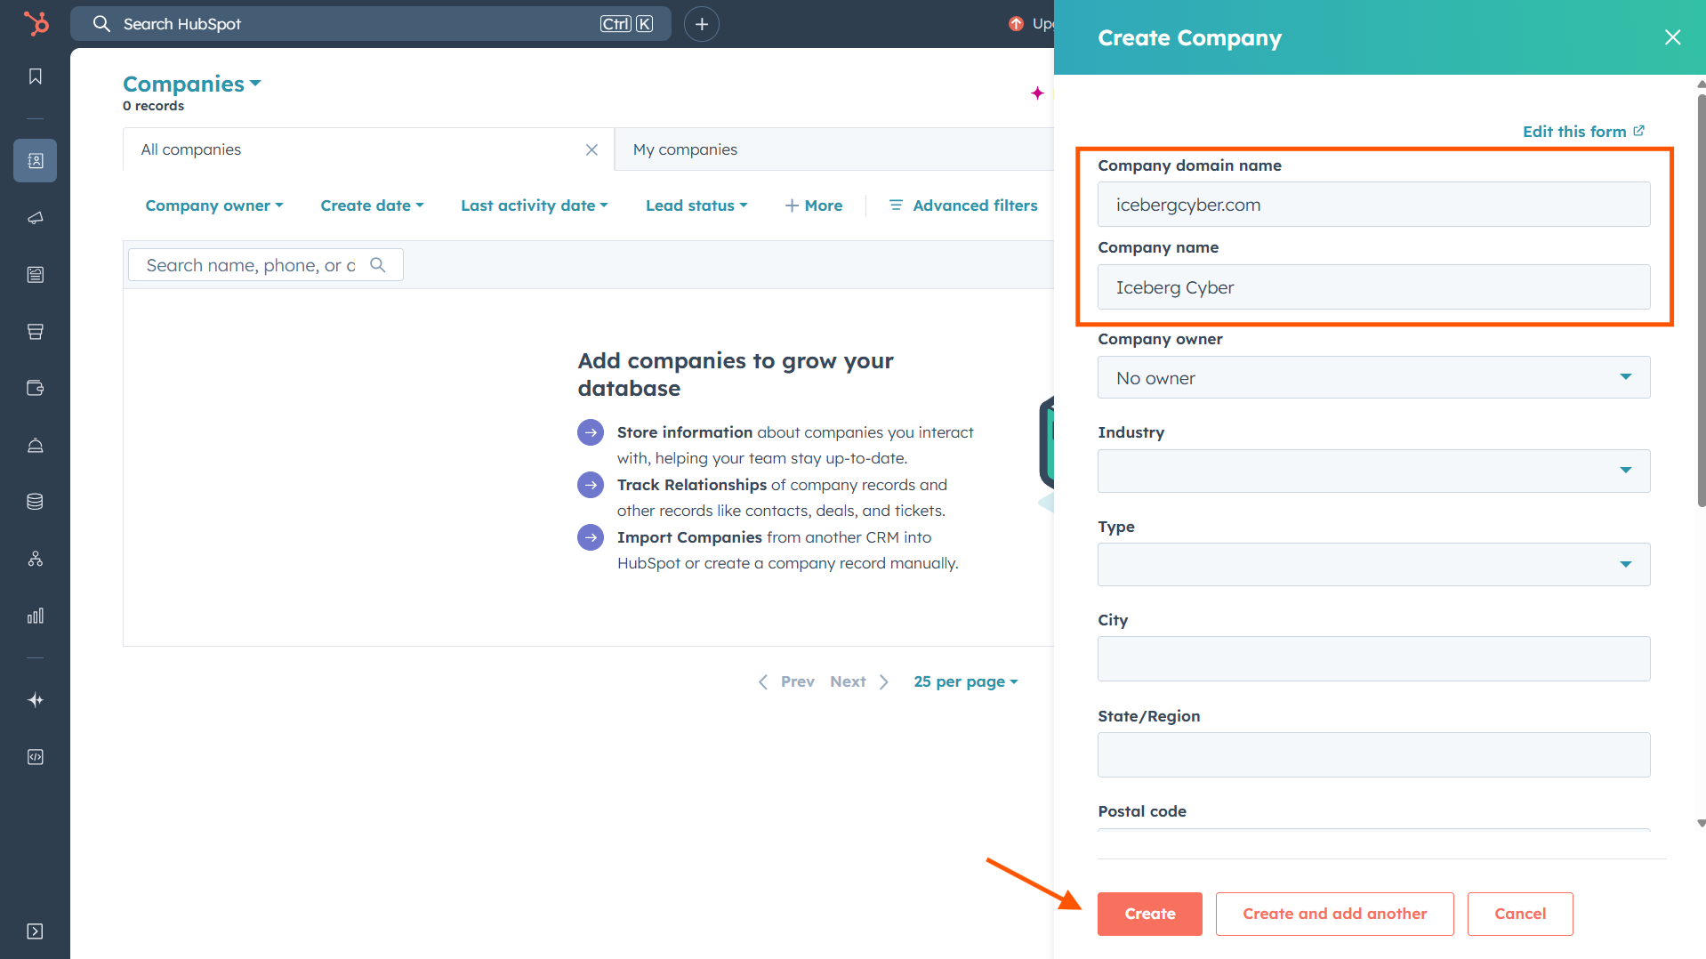Viewport: 1706px width, 959px height.
Task: Click the Import Companies arrow bullet
Action: [591, 537]
